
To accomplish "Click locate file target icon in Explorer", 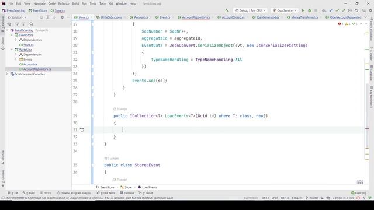I will (41, 17).
